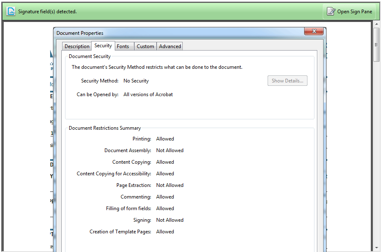Open the Advanced tab
The width and height of the screenshot is (382, 252).
click(x=169, y=46)
